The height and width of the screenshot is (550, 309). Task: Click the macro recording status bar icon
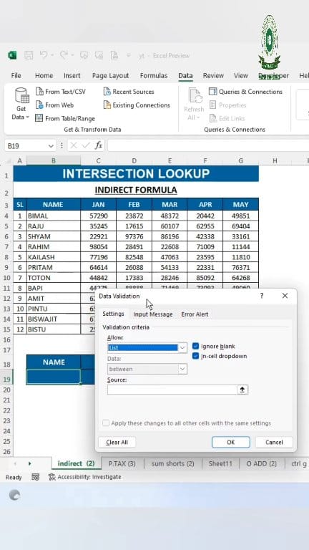35,477
